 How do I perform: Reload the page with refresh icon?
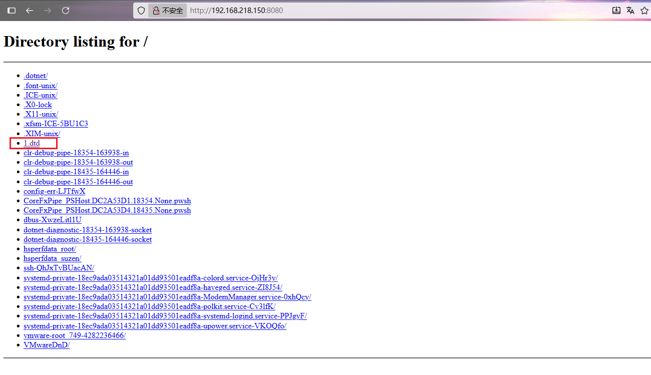(66, 11)
